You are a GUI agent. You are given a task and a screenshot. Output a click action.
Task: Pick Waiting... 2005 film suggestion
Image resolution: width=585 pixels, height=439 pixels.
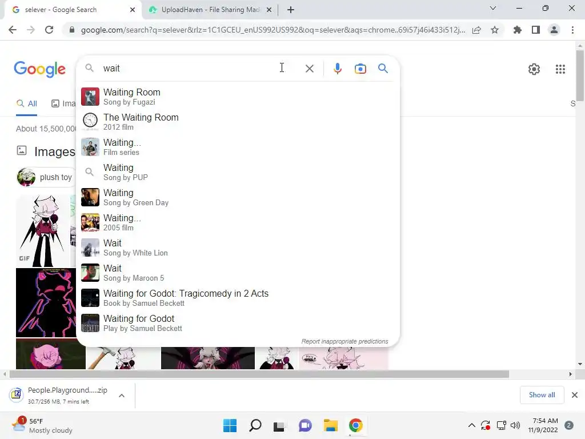pos(238,222)
